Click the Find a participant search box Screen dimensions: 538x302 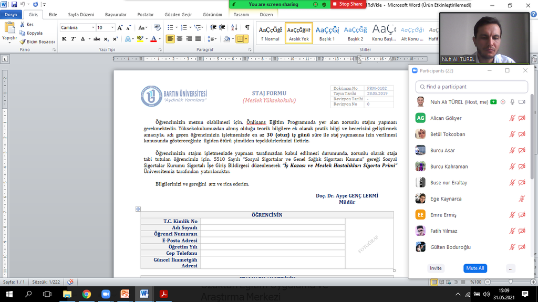coord(471,87)
